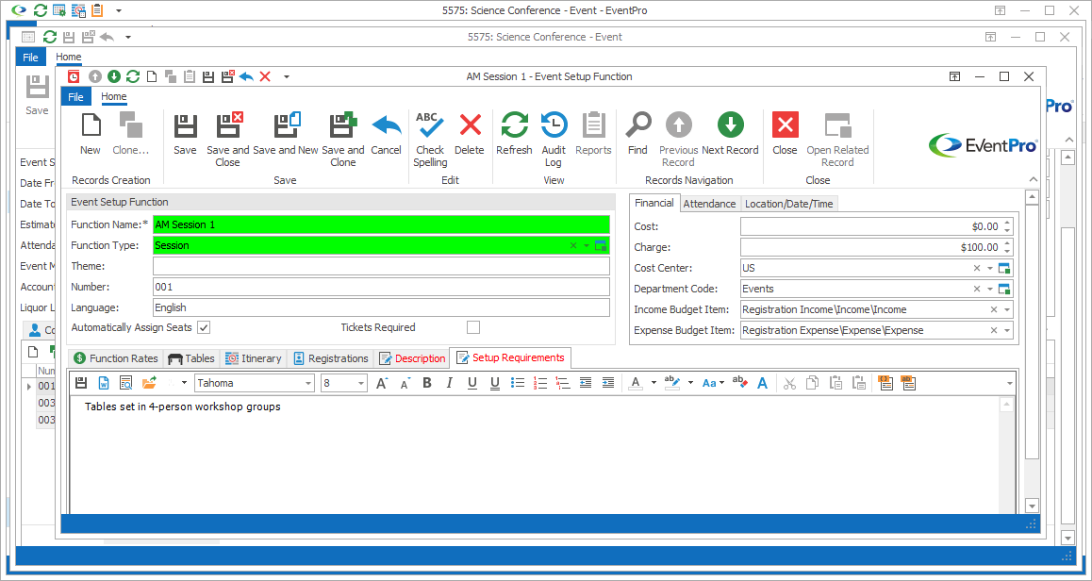Click the red Delete icon
This screenshot has height=581, width=1092.
pos(471,125)
